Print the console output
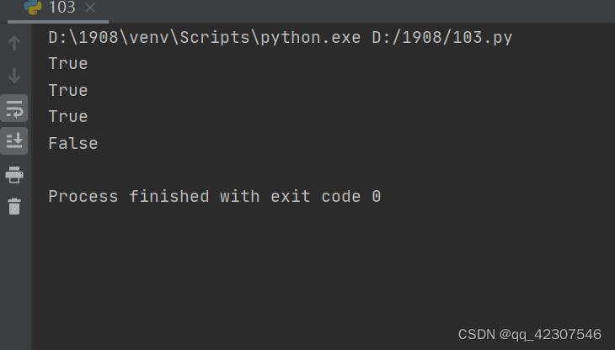615x350 pixels. pos(14,175)
